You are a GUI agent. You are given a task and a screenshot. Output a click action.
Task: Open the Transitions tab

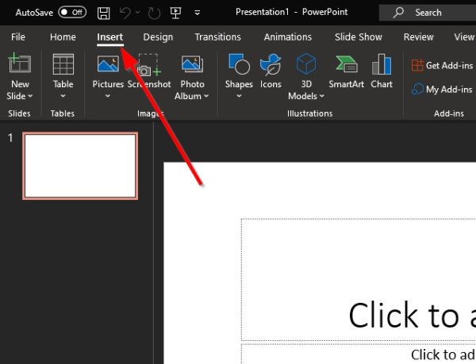coord(217,37)
